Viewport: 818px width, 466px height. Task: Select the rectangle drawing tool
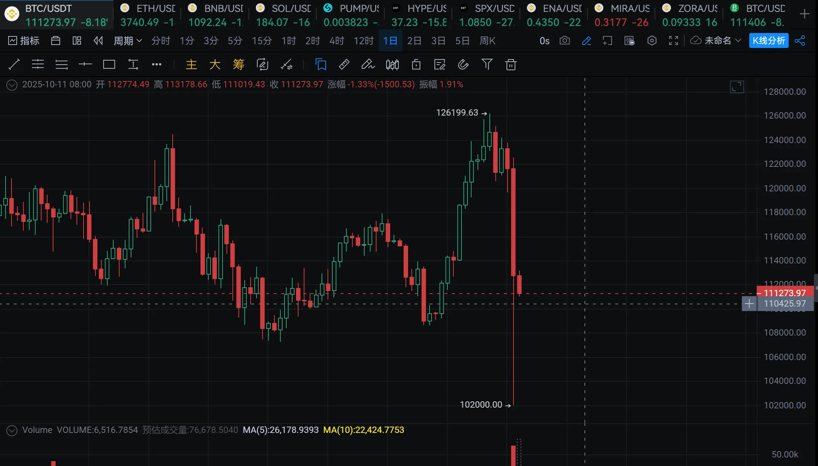109,65
